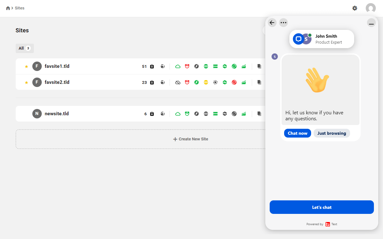Screen dimensions: 383x239
Task: Click red security shield icon for favsite2.tld
Action: click(x=187, y=82)
